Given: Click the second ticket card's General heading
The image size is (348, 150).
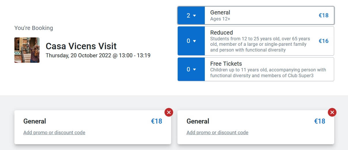Looking at the screenshot, I should tap(198, 121).
